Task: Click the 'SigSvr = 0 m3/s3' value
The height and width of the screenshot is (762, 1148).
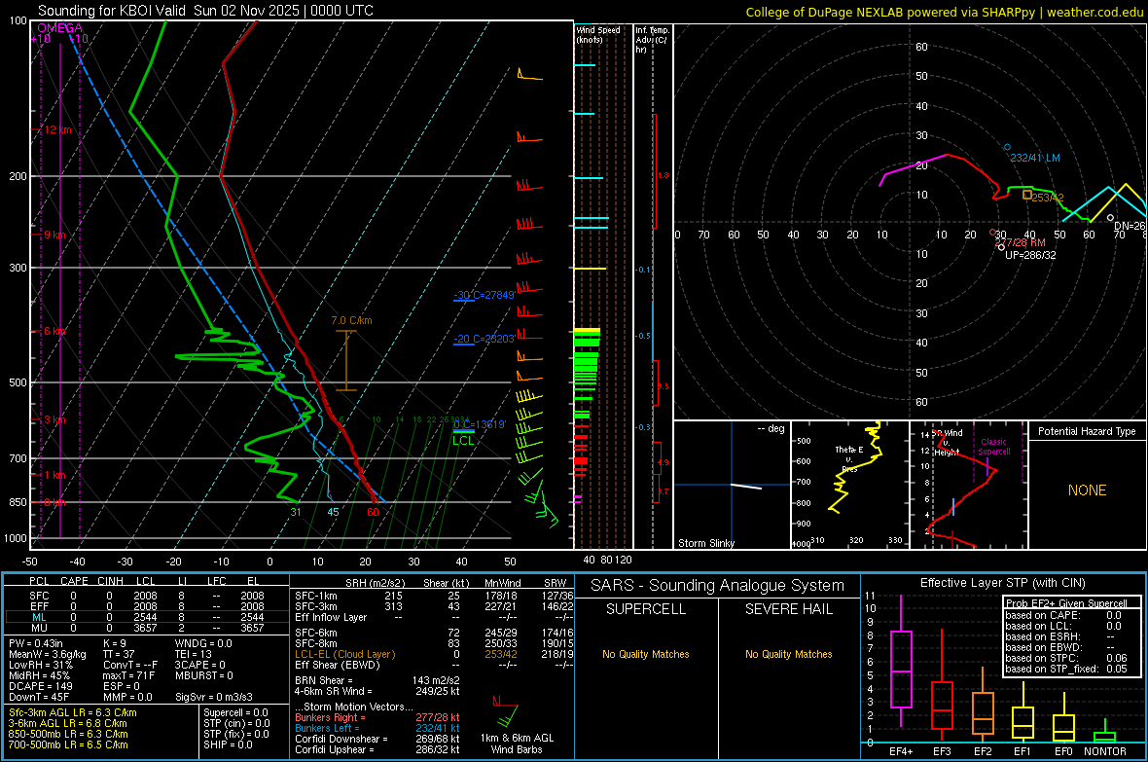Action: [214, 698]
